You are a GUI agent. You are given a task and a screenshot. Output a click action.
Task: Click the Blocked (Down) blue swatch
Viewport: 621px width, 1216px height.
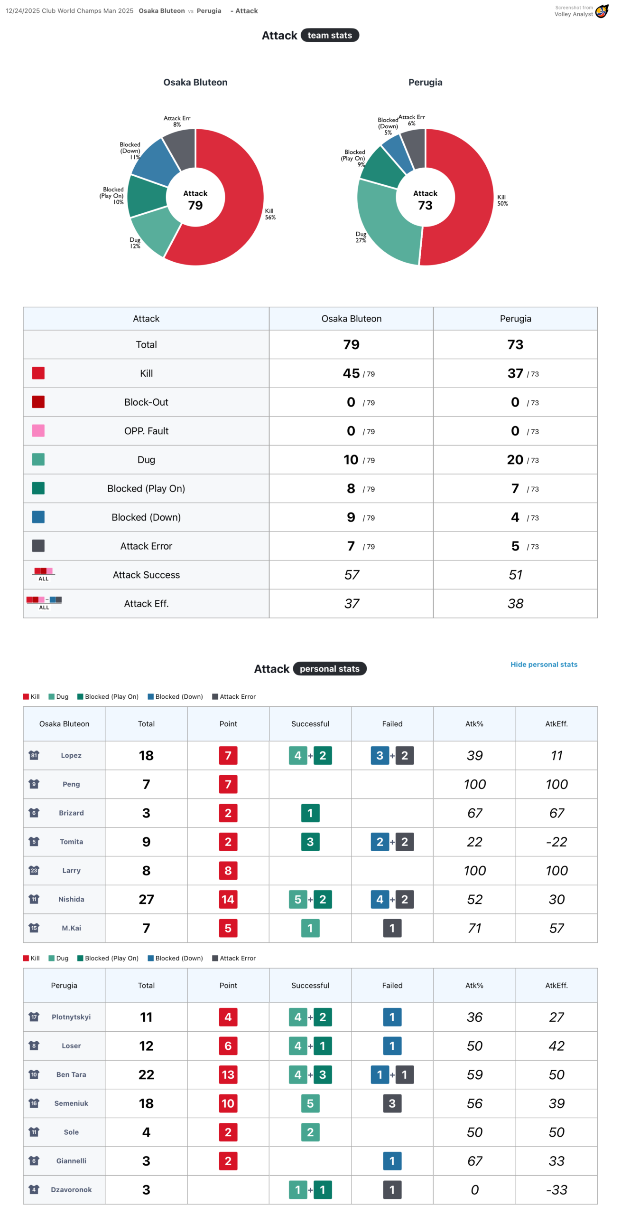pyautogui.click(x=38, y=517)
